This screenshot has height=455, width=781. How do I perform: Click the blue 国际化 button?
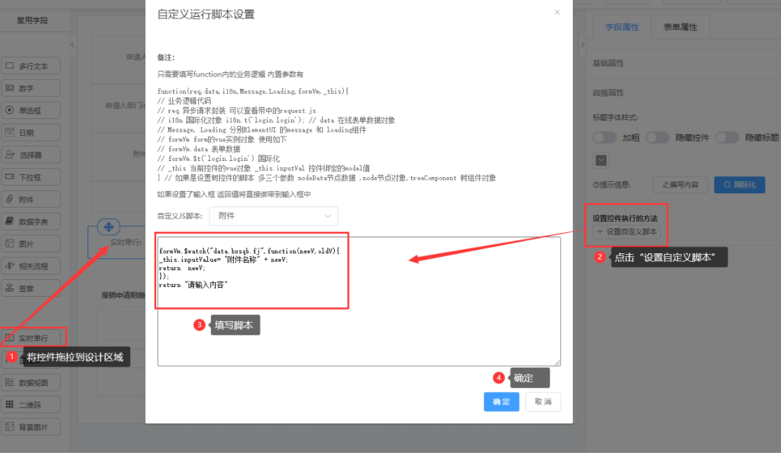point(740,185)
